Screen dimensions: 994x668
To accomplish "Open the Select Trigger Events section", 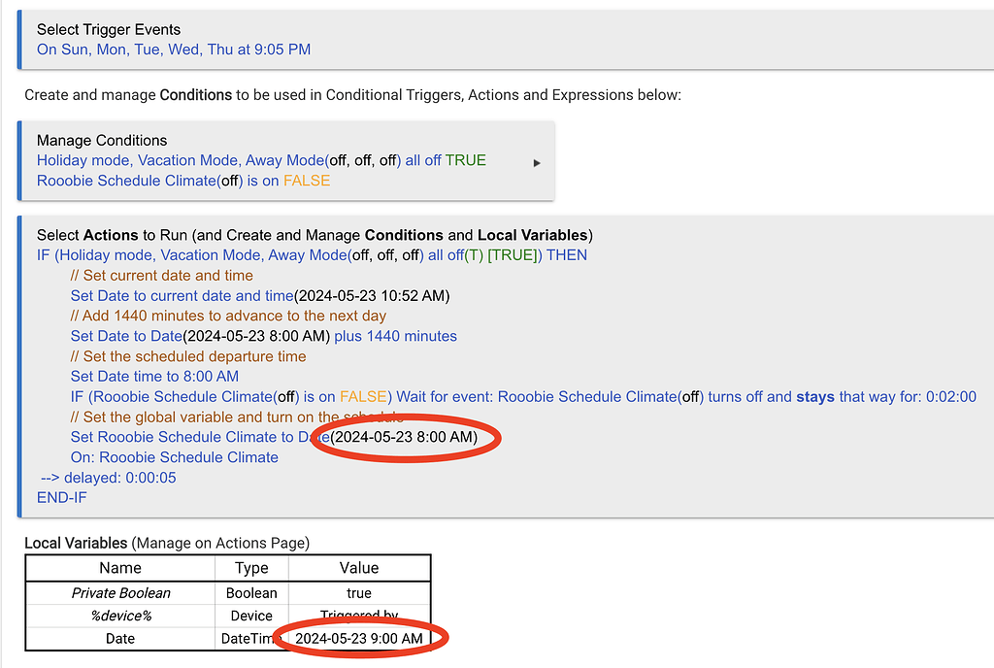I will point(109,30).
